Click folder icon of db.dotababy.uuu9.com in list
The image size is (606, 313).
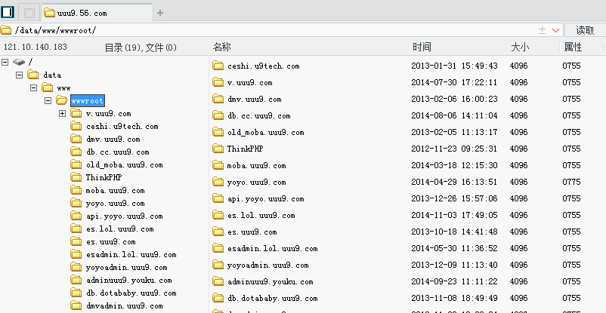[x=218, y=298]
